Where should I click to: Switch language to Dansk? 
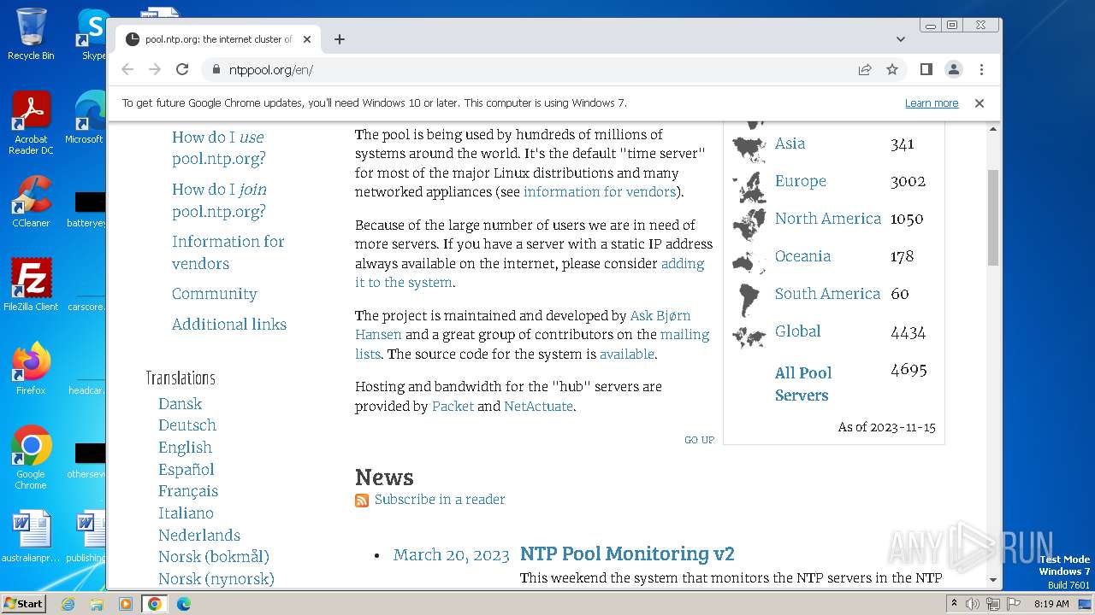pyautogui.click(x=180, y=404)
